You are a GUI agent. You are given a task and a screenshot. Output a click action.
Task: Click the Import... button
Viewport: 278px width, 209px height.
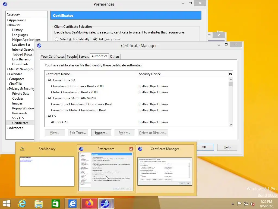pyautogui.click(x=101, y=133)
